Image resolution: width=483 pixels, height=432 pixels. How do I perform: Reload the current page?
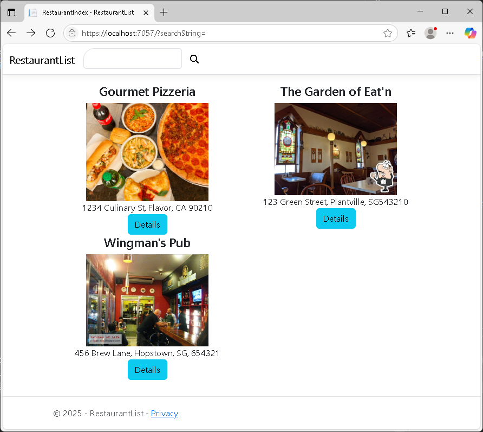[50, 33]
